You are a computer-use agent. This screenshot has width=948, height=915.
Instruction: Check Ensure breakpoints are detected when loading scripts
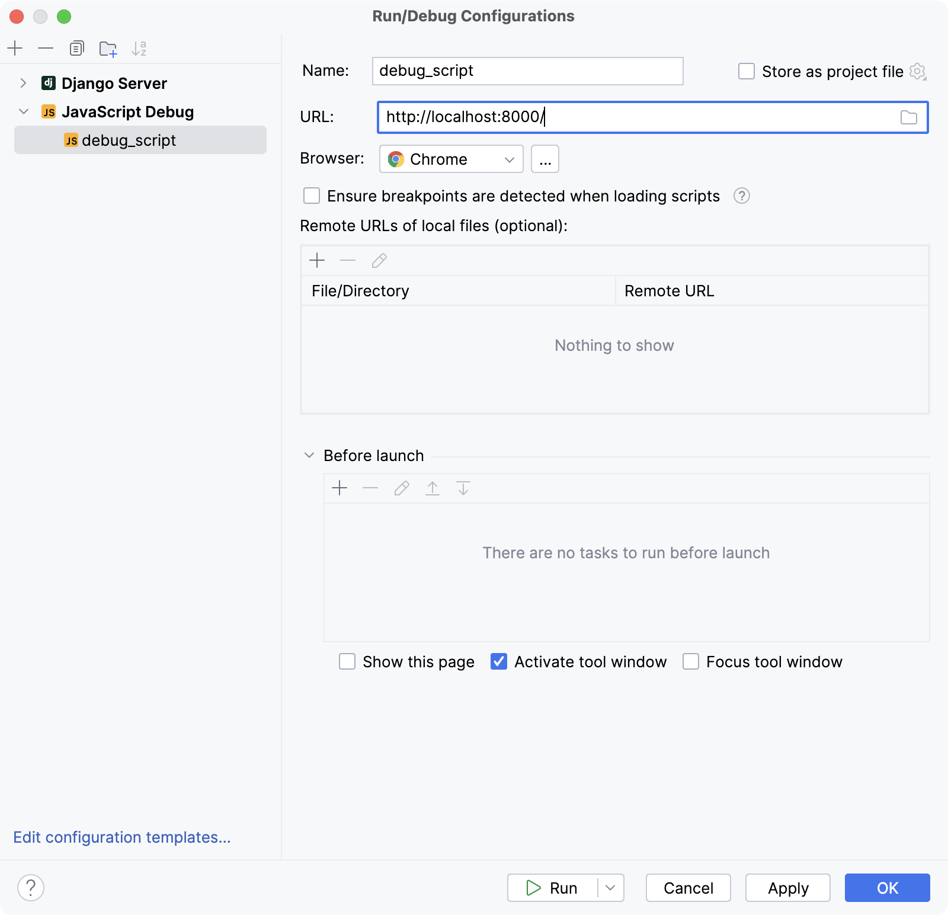311,196
